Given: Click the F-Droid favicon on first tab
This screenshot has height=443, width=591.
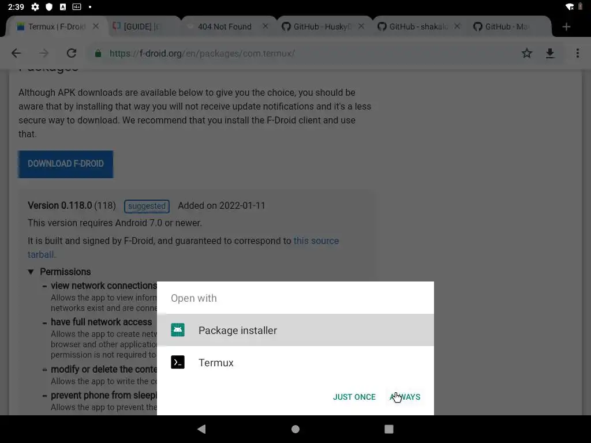Looking at the screenshot, I should 21,27.
